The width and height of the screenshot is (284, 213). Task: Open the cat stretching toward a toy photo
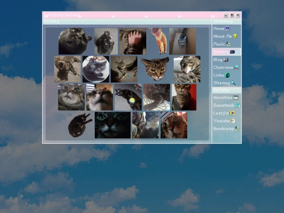pos(124,69)
